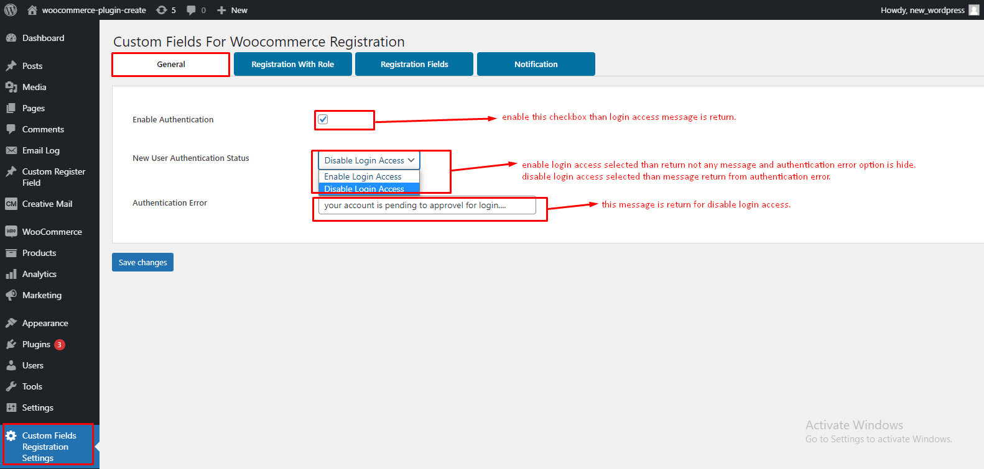
Task: Click the Authentication Error label text
Action: click(x=170, y=203)
